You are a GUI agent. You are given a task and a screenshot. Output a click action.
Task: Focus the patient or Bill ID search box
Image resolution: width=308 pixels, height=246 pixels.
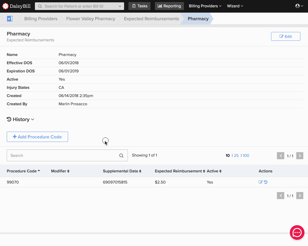click(79, 6)
